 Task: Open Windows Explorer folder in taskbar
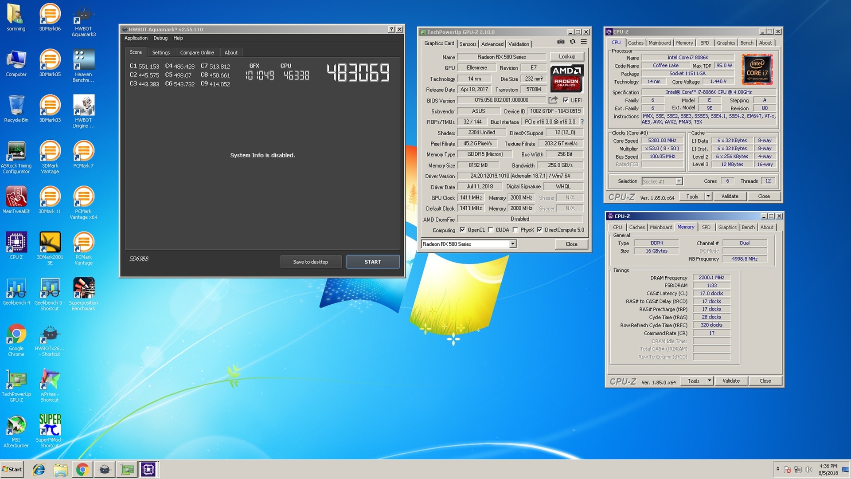pyautogui.click(x=60, y=469)
